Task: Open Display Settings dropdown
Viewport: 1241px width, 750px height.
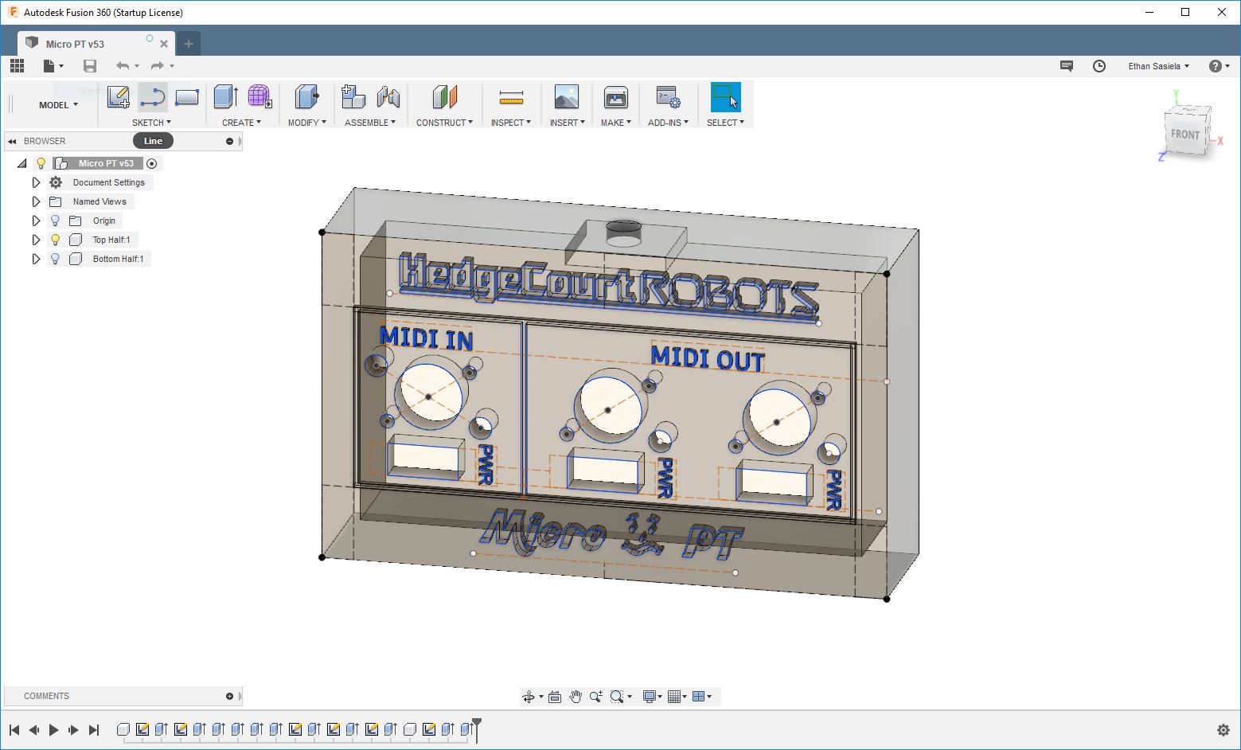Action: pos(653,697)
